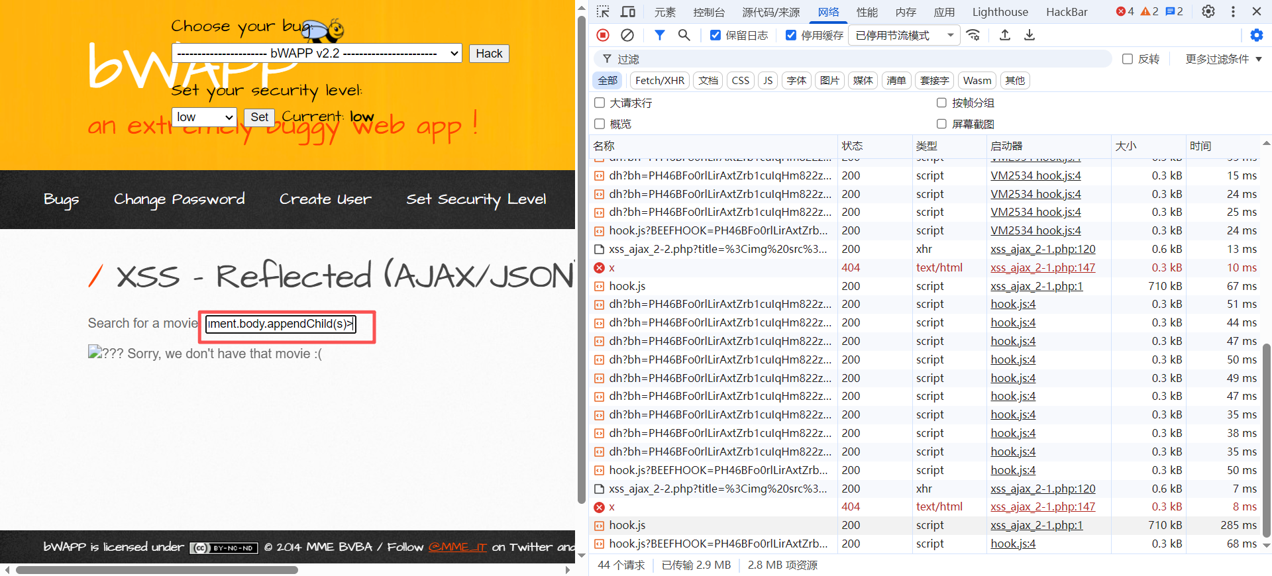Open initiator xss_ajax_2-1.php:147 in the 10 ms row
This screenshot has width=1272, height=576.
coord(1043,267)
